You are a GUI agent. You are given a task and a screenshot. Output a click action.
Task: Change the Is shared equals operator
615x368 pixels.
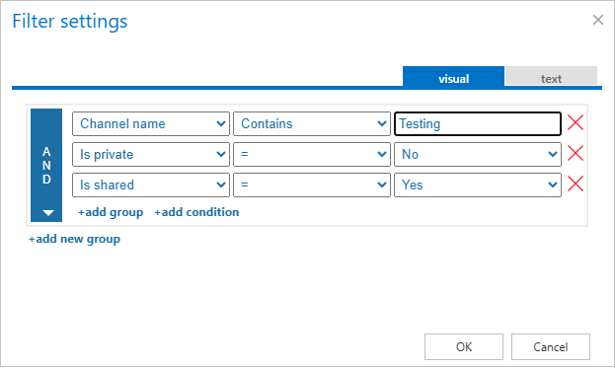pyautogui.click(x=312, y=184)
